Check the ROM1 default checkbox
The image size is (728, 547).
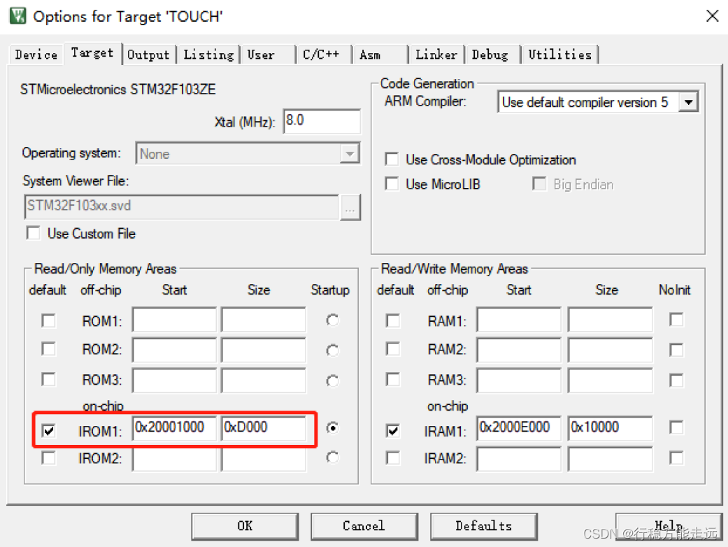48,320
